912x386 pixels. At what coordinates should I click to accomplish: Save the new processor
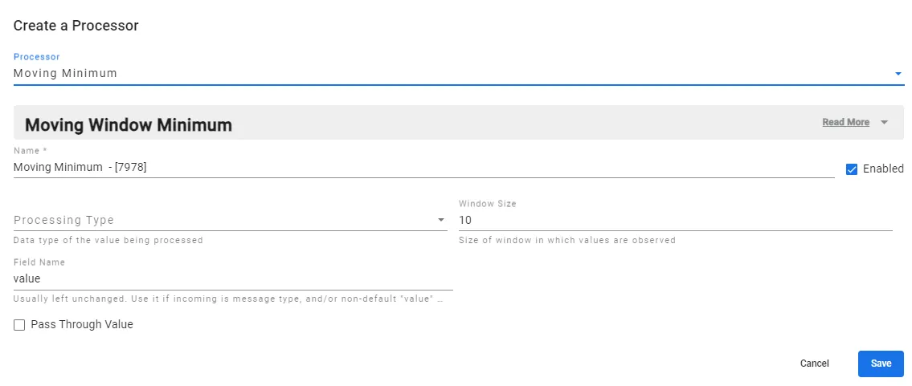(x=881, y=364)
